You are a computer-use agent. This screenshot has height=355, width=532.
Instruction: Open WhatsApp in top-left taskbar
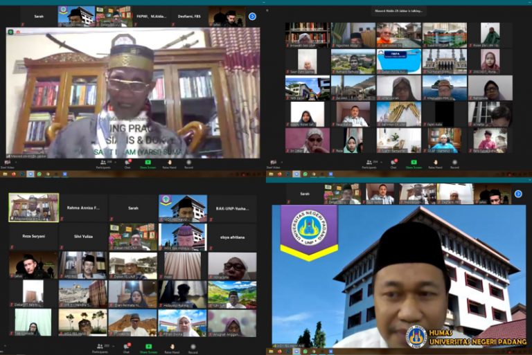click(x=39, y=174)
